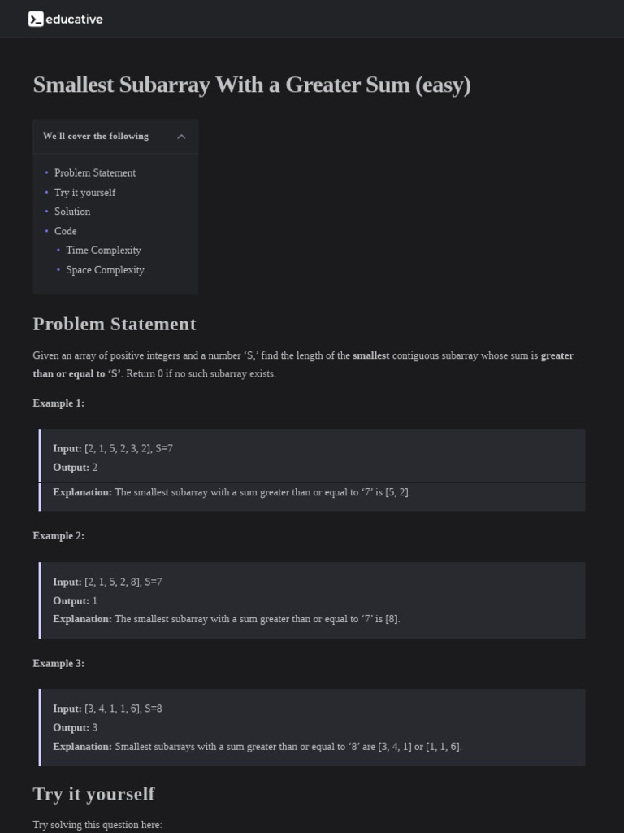
Task: Click the 'Problem Statement' section heading
Action: [115, 324]
